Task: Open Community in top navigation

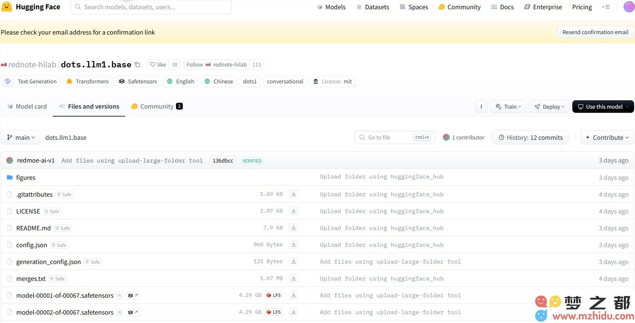Action: tap(459, 7)
